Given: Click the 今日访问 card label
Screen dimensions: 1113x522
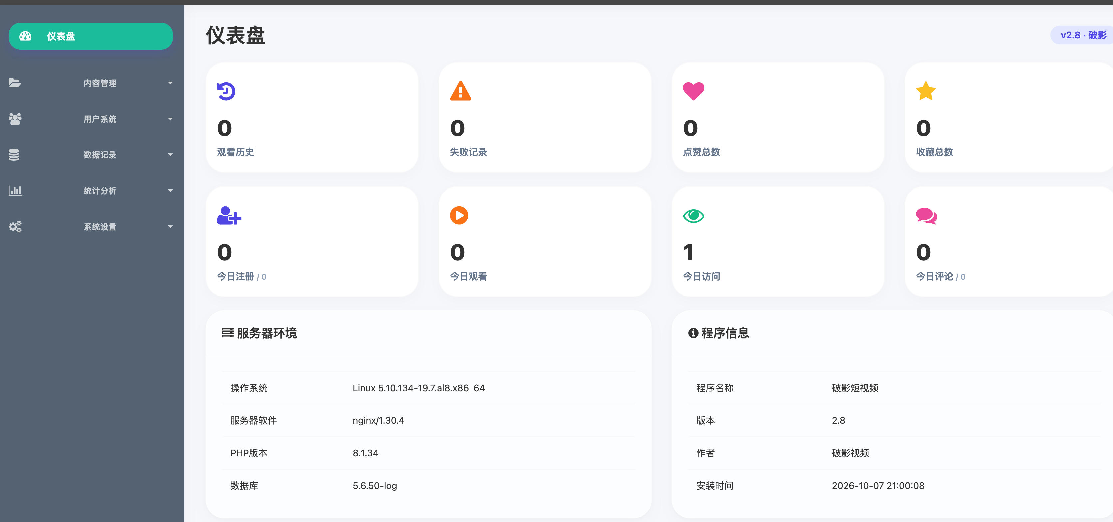Looking at the screenshot, I should [x=701, y=276].
